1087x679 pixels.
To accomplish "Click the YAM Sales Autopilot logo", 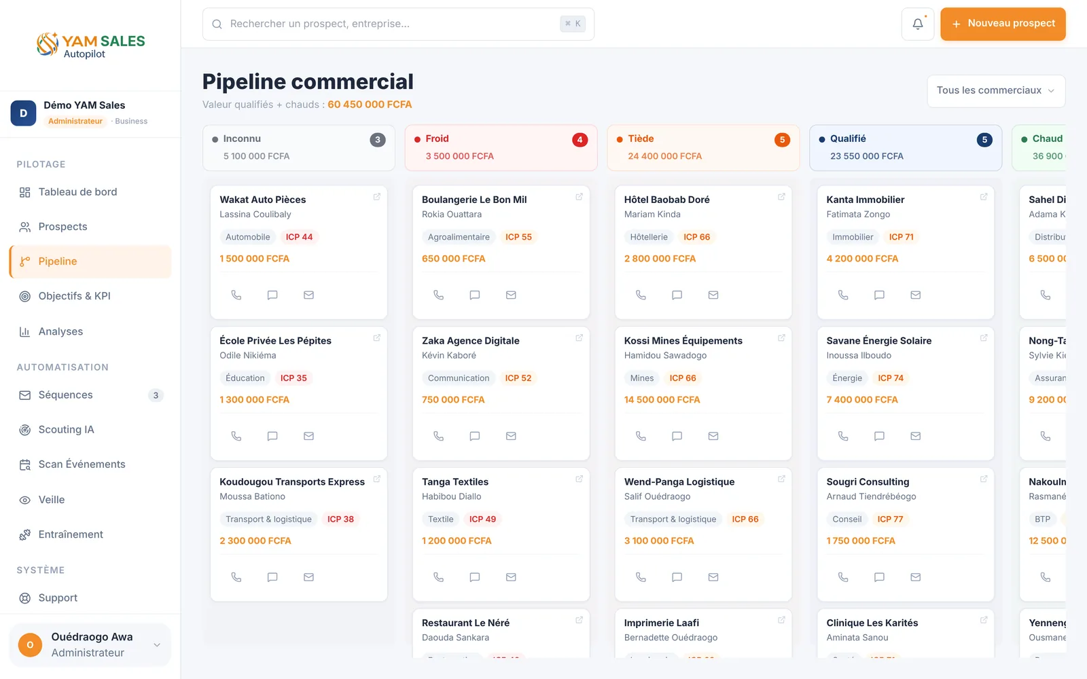I will 90,45.
